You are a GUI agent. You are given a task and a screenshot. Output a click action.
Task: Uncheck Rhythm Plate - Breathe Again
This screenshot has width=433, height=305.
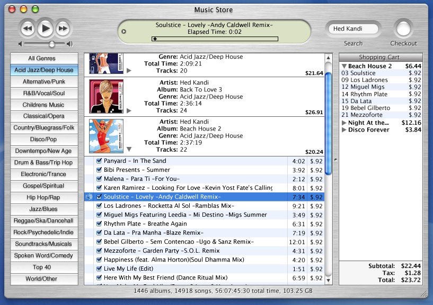pyautogui.click(x=99, y=224)
